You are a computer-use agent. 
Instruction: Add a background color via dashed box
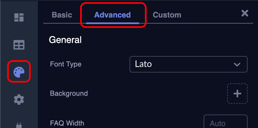(237, 94)
